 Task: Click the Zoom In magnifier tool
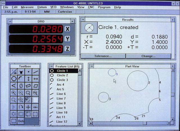tap(14, 93)
